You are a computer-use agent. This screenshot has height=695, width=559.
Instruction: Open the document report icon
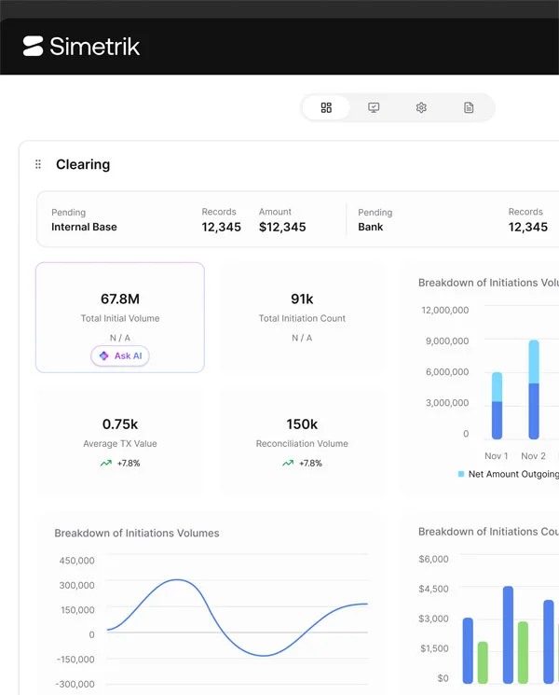click(x=469, y=107)
